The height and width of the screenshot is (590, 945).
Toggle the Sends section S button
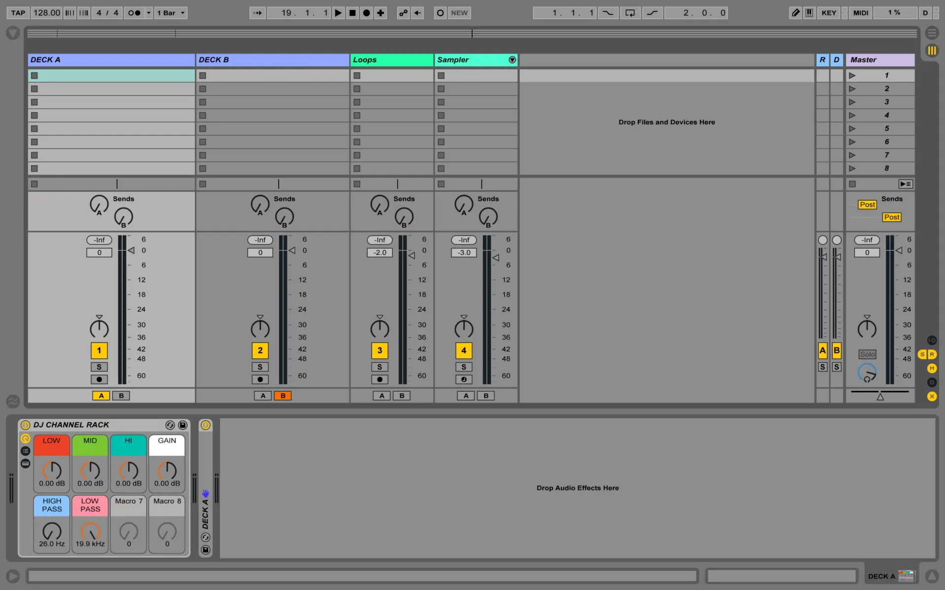[922, 354]
